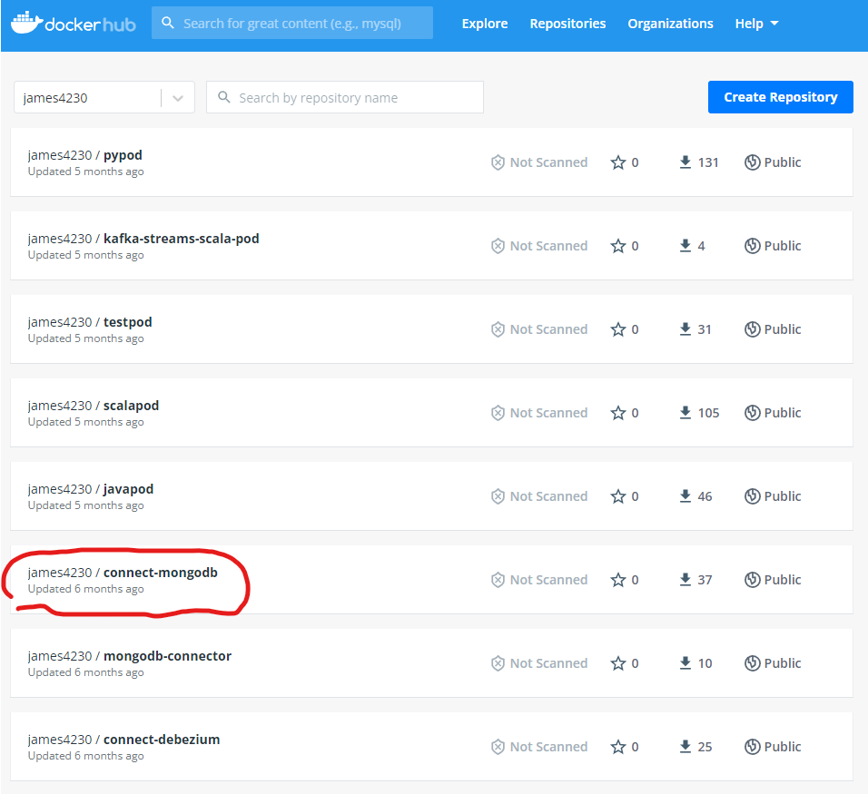Click the Public globe icon for kafka-streams-scala-pod

click(x=752, y=246)
